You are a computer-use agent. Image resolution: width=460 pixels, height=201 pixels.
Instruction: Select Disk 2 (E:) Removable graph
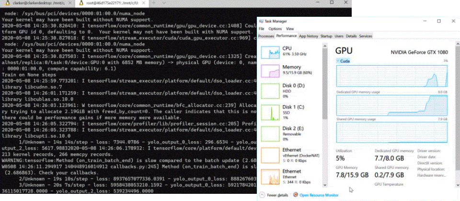(269, 134)
